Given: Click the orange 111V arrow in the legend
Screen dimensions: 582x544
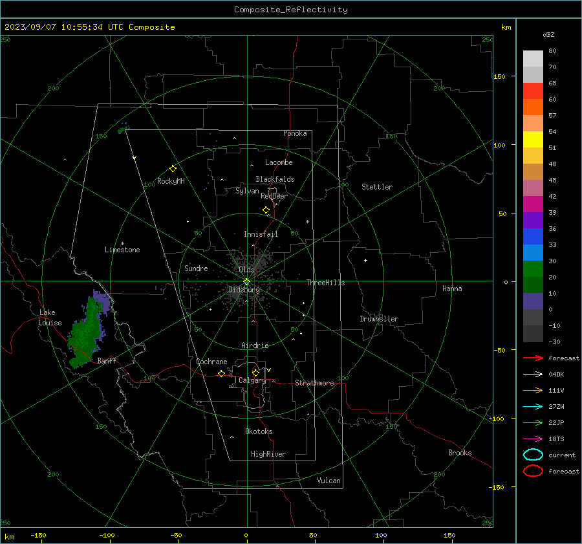Looking at the screenshot, I should [x=533, y=390].
